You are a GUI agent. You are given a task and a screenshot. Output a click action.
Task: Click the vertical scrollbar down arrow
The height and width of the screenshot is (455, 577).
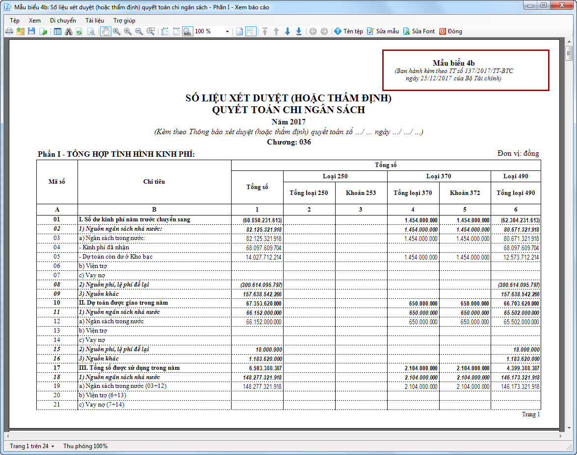click(x=569, y=428)
